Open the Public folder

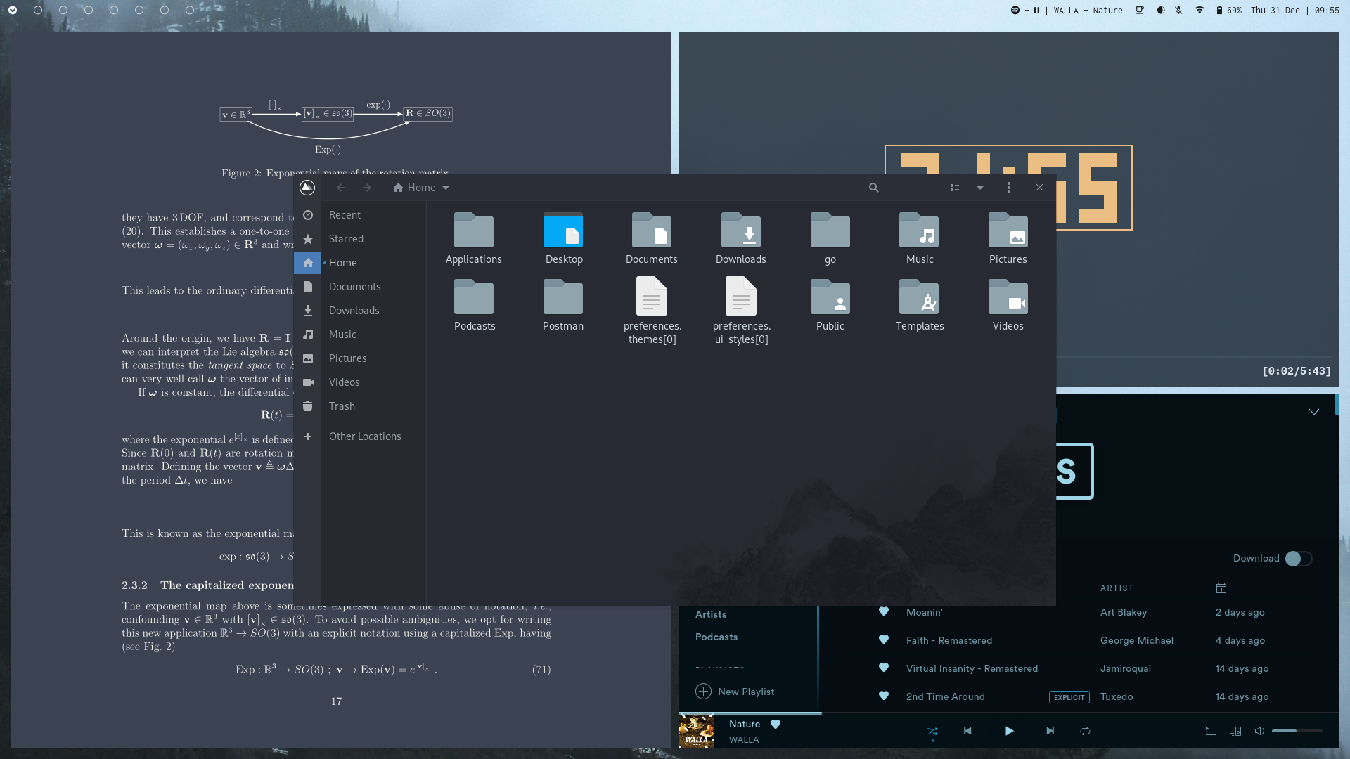pyautogui.click(x=830, y=305)
